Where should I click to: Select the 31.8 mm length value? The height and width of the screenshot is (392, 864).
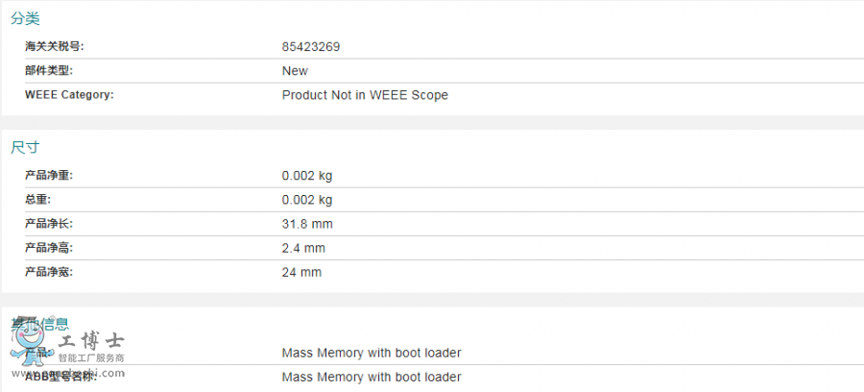point(307,224)
